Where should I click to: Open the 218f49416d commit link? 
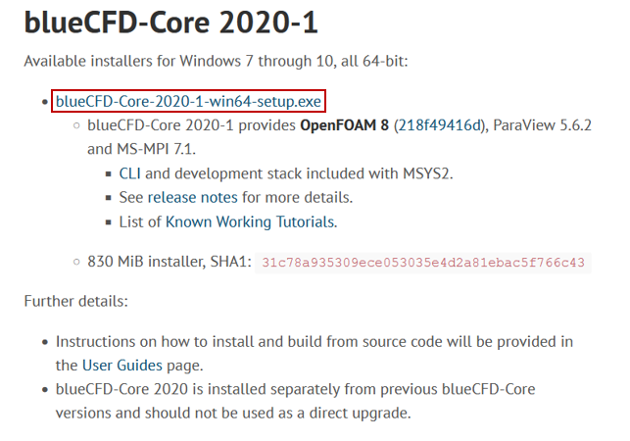tap(440, 125)
